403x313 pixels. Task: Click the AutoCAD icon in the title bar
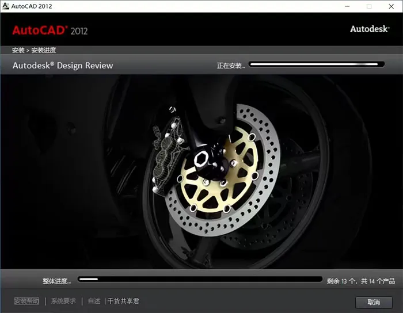(5, 6)
